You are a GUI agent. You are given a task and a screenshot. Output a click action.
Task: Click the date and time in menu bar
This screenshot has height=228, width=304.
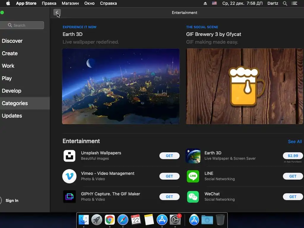coord(242,3)
